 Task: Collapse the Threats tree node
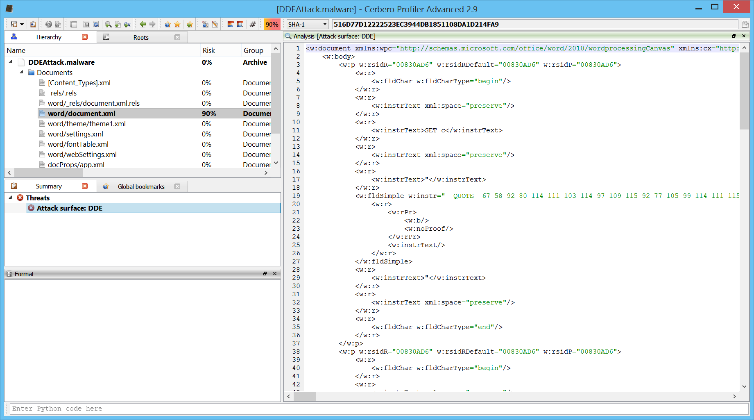[11, 198]
